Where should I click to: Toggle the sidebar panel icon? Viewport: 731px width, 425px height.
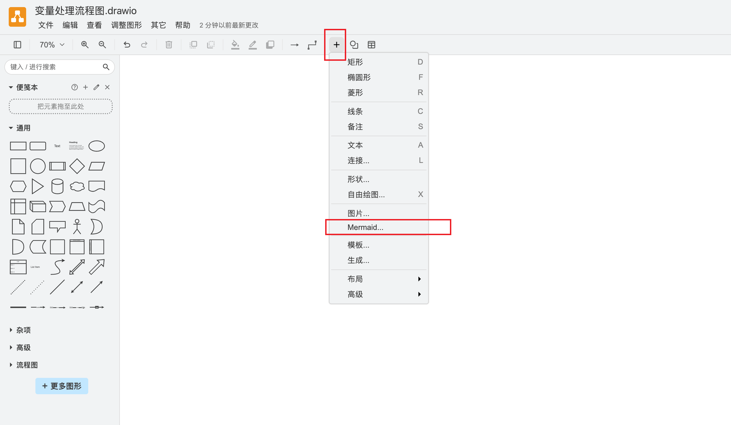click(x=17, y=45)
